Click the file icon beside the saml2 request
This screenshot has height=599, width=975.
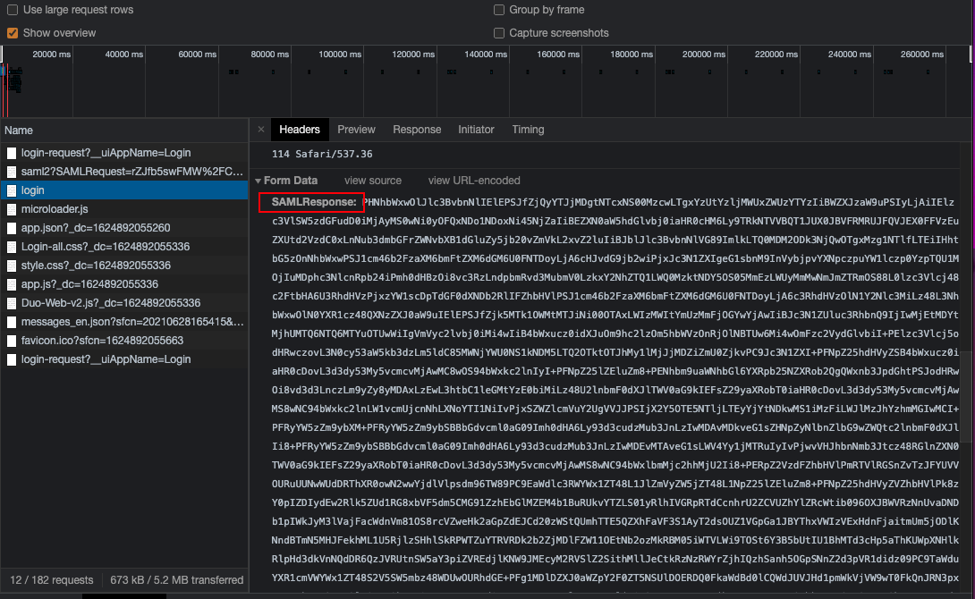pyautogui.click(x=12, y=172)
